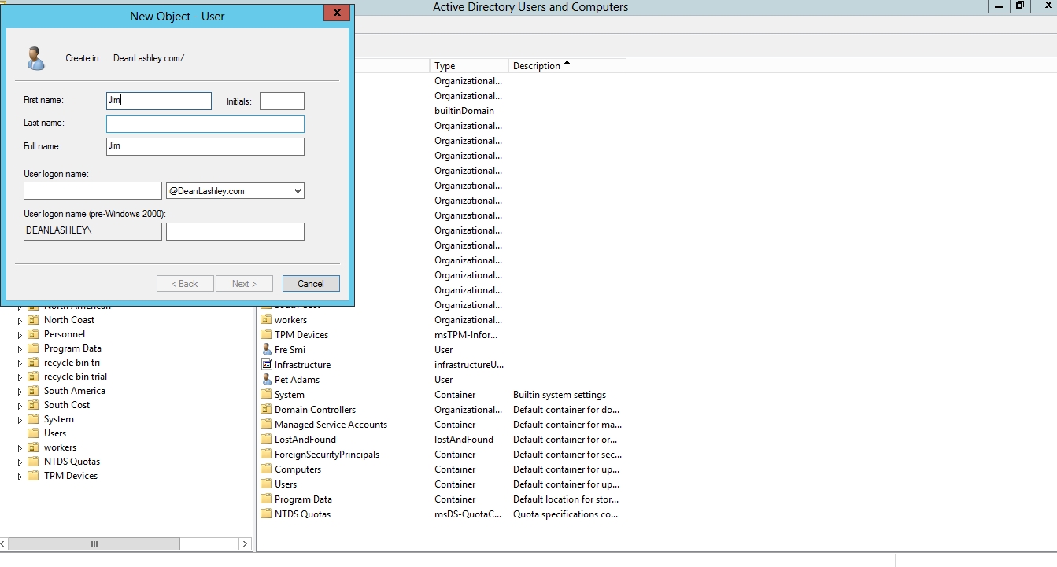1057x567 pixels.
Task: Select NTDS Quotas in the tree
Action: pos(72,462)
